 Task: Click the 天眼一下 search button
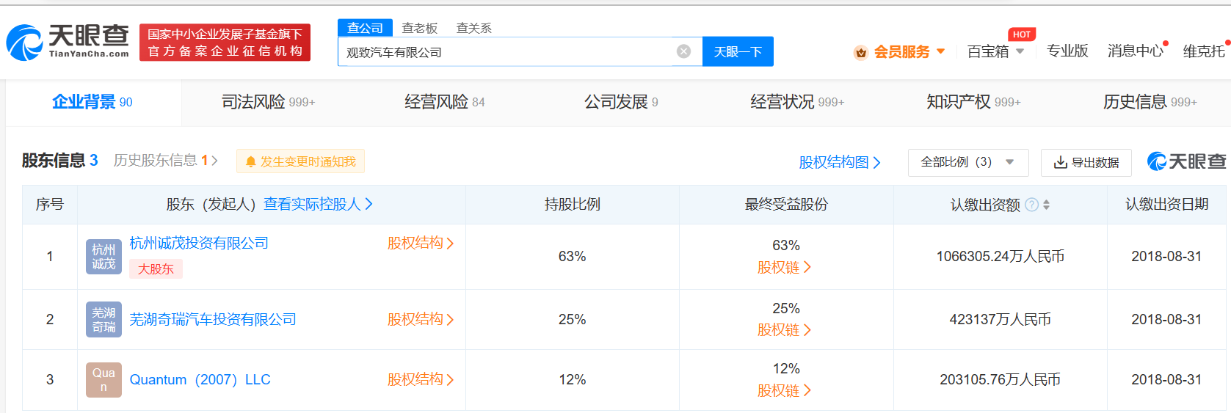click(738, 51)
